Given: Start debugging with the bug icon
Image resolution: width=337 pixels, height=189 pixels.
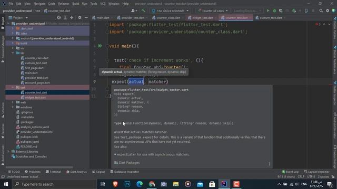Looking at the screenshot, I should pyautogui.click(x=274, y=10).
